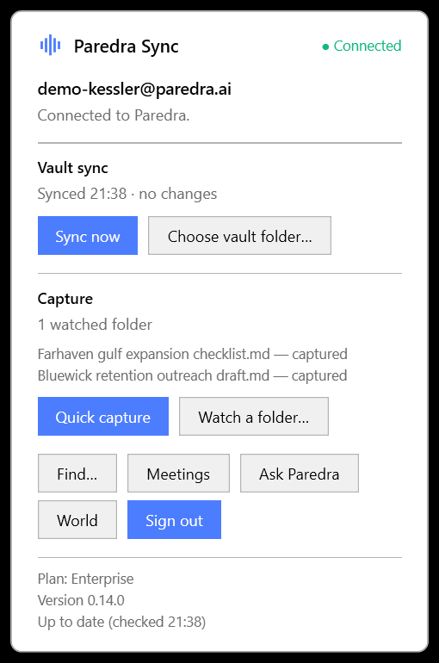The width and height of the screenshot is (439, 663).
Task: Click the Connected status label
Action: click(368, 46)
